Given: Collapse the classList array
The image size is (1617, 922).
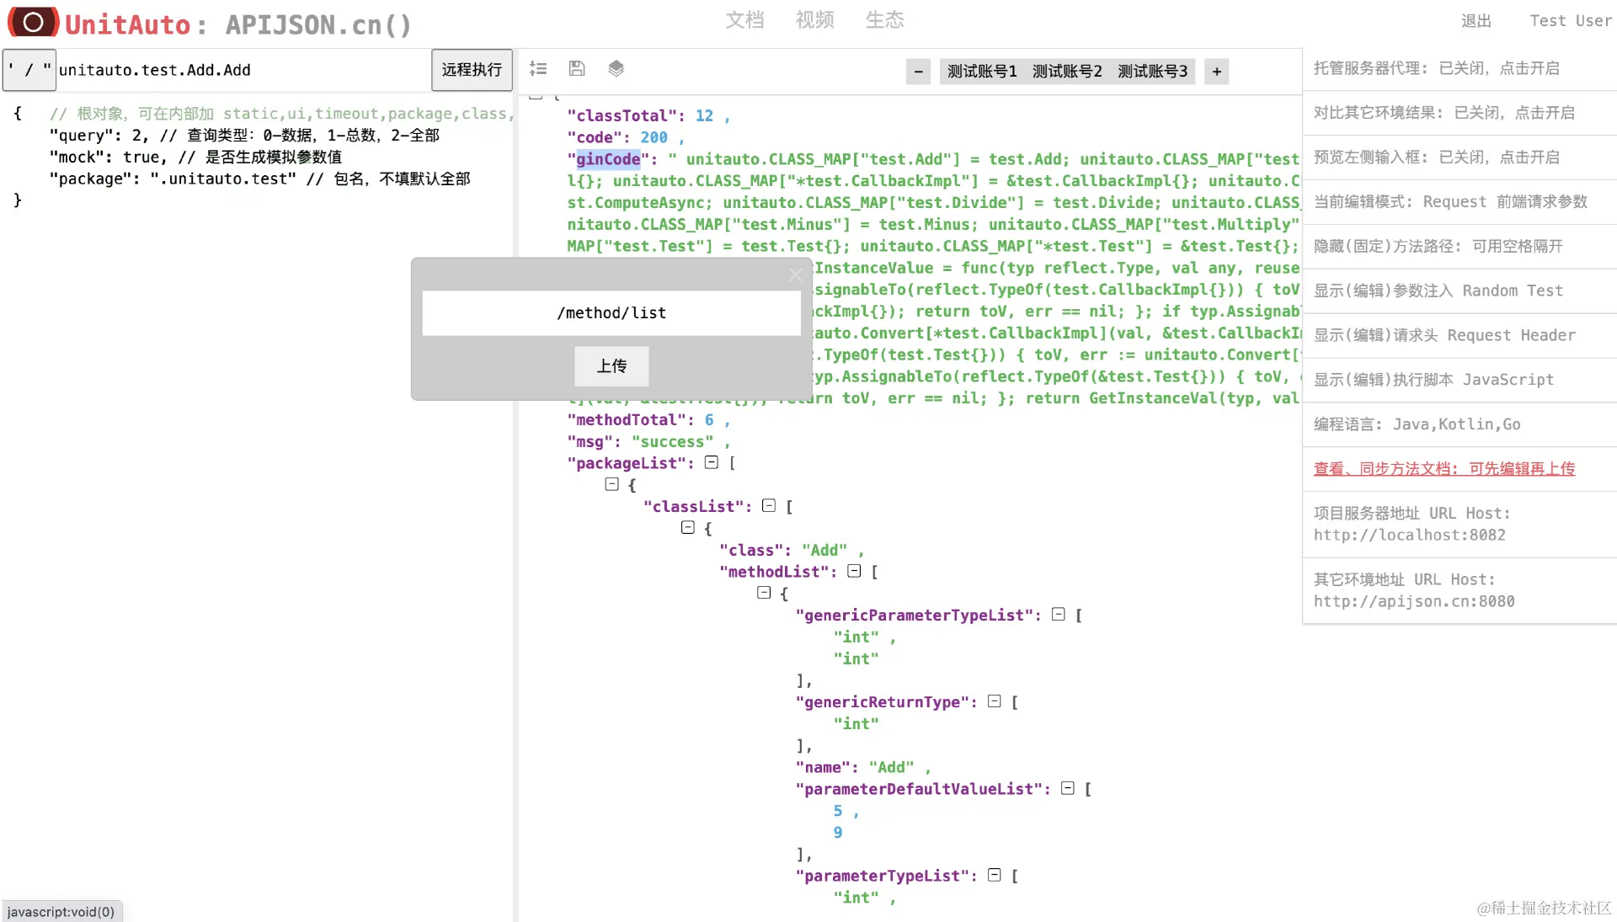Looking at the screenshot, I should pos(769,505).
